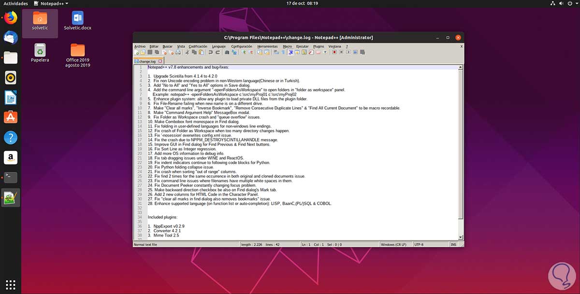
Task: Open the Plugins menu
Action: pos(319,46)
